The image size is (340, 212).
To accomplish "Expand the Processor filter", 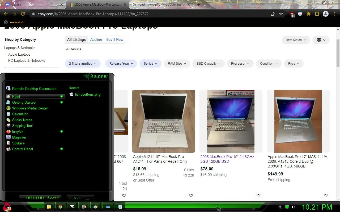I will [240, 64].
